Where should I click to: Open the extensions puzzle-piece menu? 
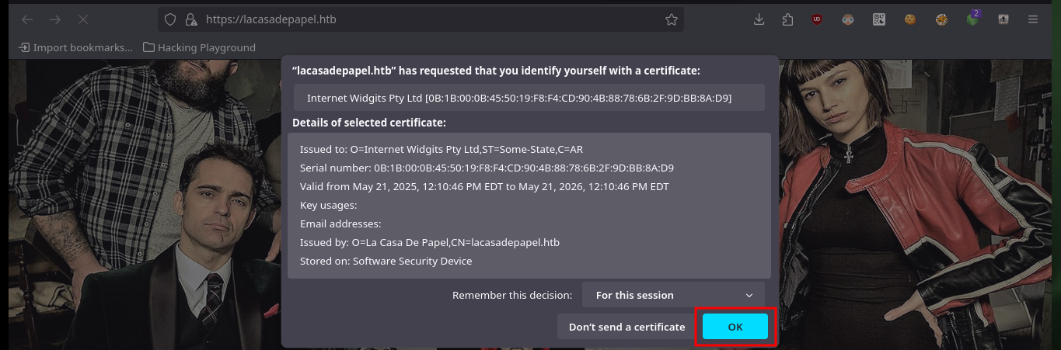click(x=787, y=19)
